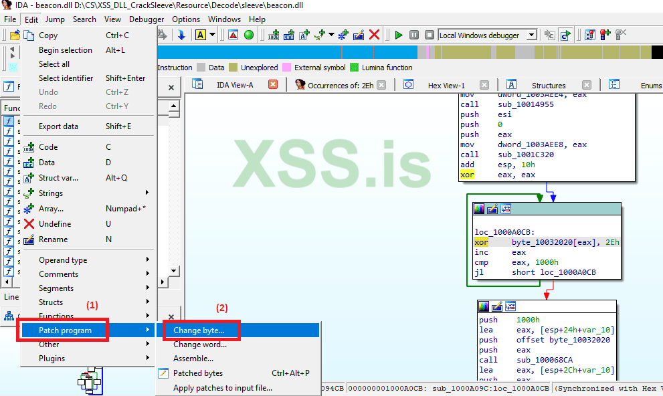Expand the Comments submenu

tap(147, 274)
